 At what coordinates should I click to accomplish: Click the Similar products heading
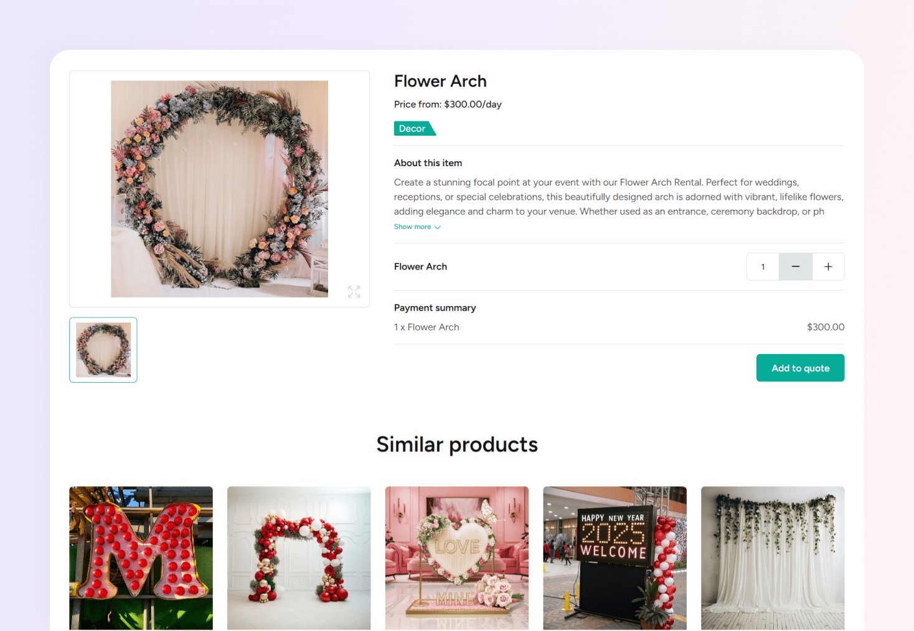pyautogui.click(x=456, y=444)
